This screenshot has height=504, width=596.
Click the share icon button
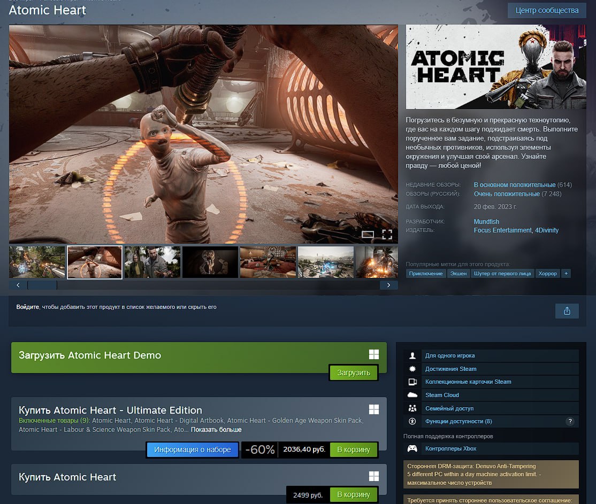coord(567,311)
